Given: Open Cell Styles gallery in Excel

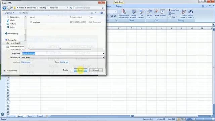Looking at the screenshot, I should point(141,14).
